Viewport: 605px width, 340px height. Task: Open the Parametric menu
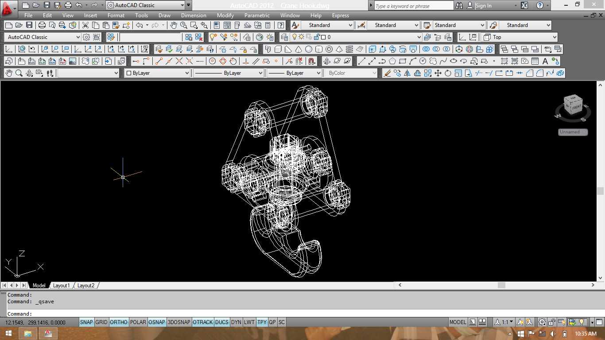[x=257, y=15]
